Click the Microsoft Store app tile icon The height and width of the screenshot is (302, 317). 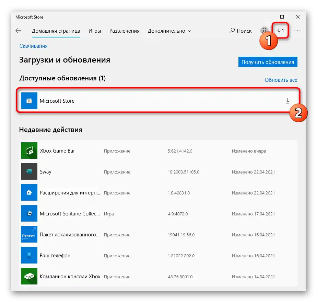pyautogui.click(x=29, y=101)
